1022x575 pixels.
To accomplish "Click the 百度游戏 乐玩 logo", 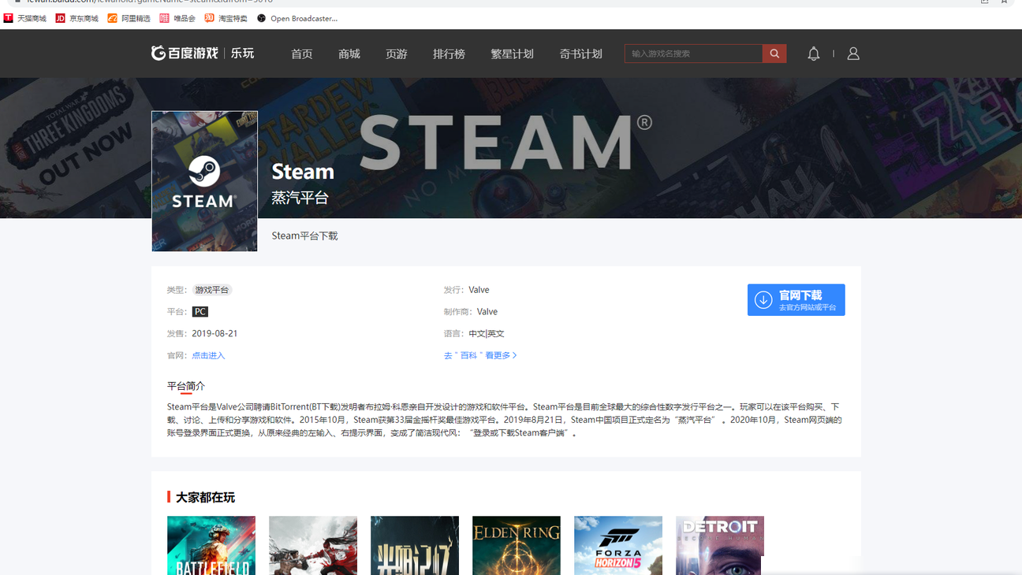I will [203, 53].
